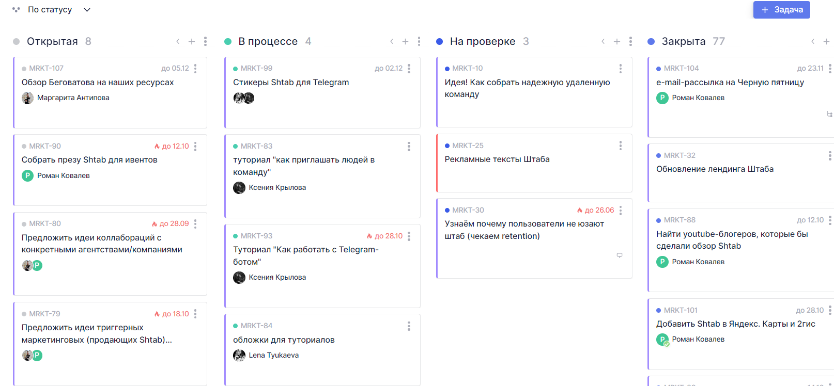
Task: Expand the По статусу grouping dropdown
Action: click(x=87, y=10)
